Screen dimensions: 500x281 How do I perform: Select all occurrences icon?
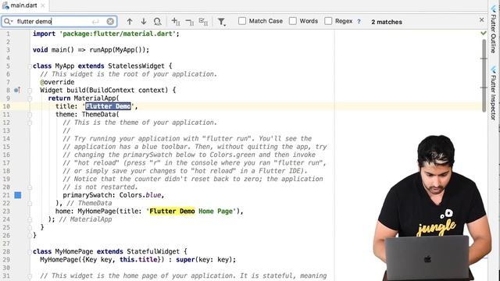tap(203, 21)
